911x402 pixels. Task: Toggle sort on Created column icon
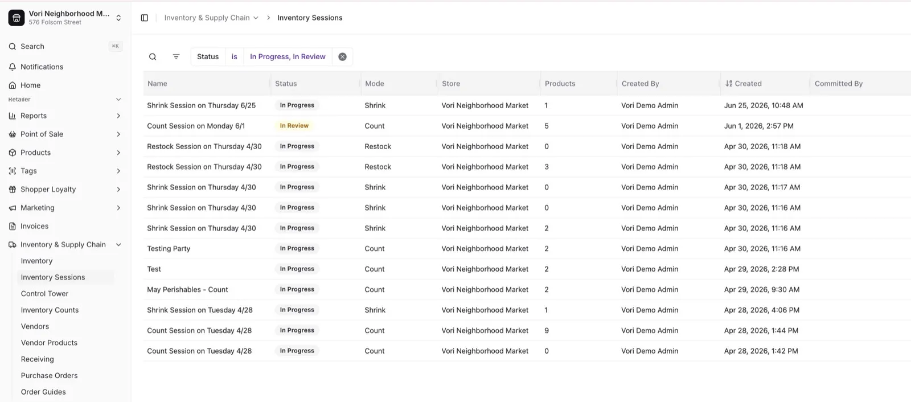[x=729, y=83]
